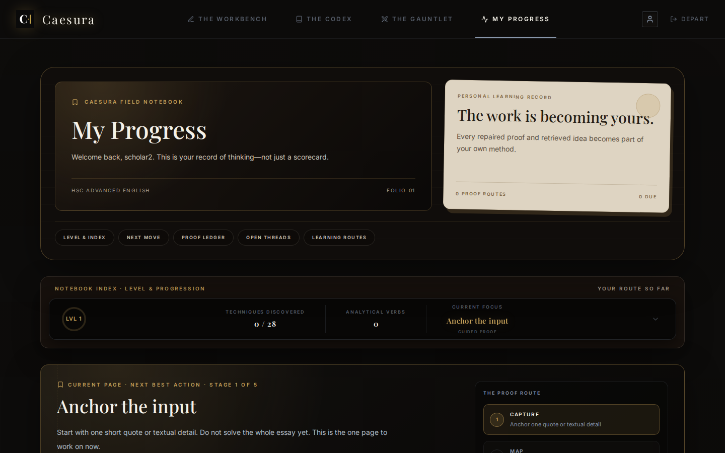Go to The Gauntlet tab
Image resolution: width=725 pixels, height=453 pixels.
point(417,19)
